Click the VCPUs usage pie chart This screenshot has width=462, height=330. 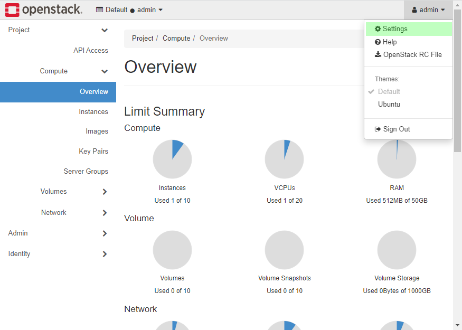point(285,159)
